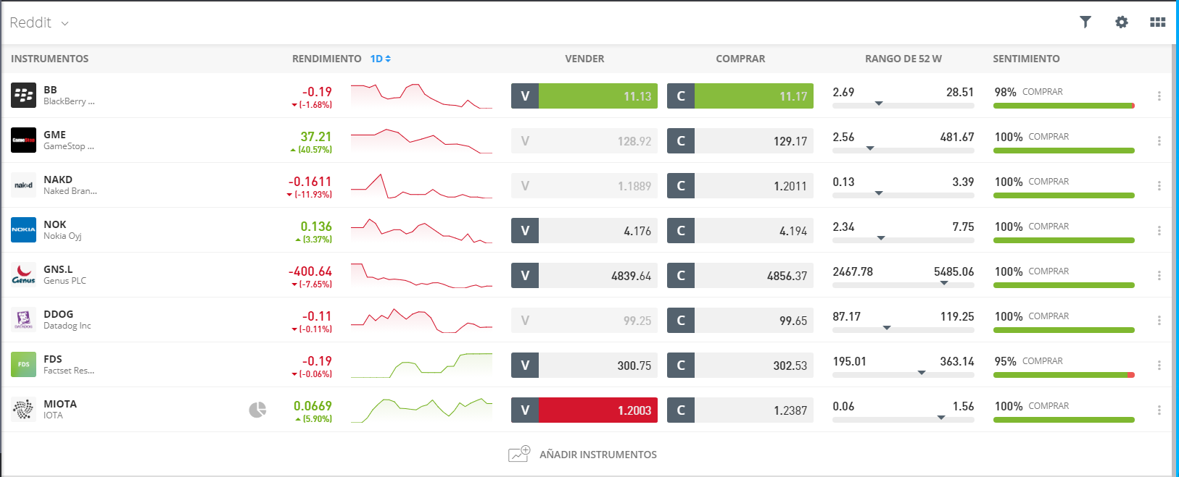Open the MIOTA pie chart icon
Viewport: 1179px width, 477px height.
(257, 410)
